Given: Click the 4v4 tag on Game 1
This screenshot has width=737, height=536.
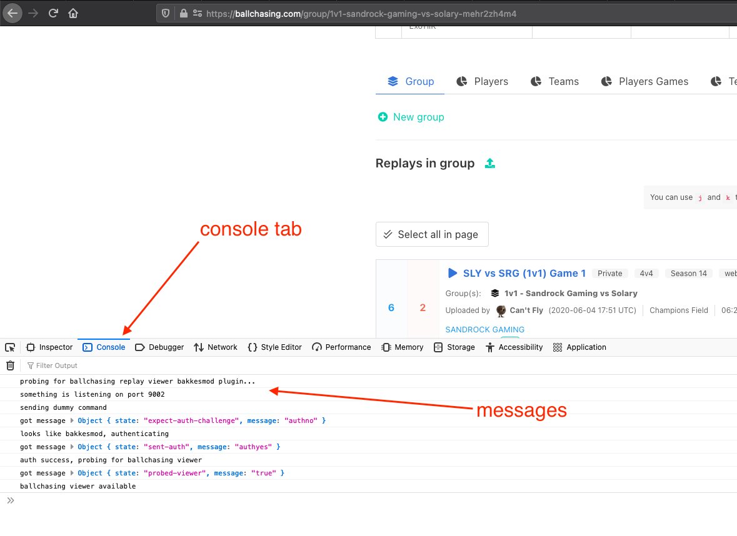Looking at the screenshot, I should (646, 274).
